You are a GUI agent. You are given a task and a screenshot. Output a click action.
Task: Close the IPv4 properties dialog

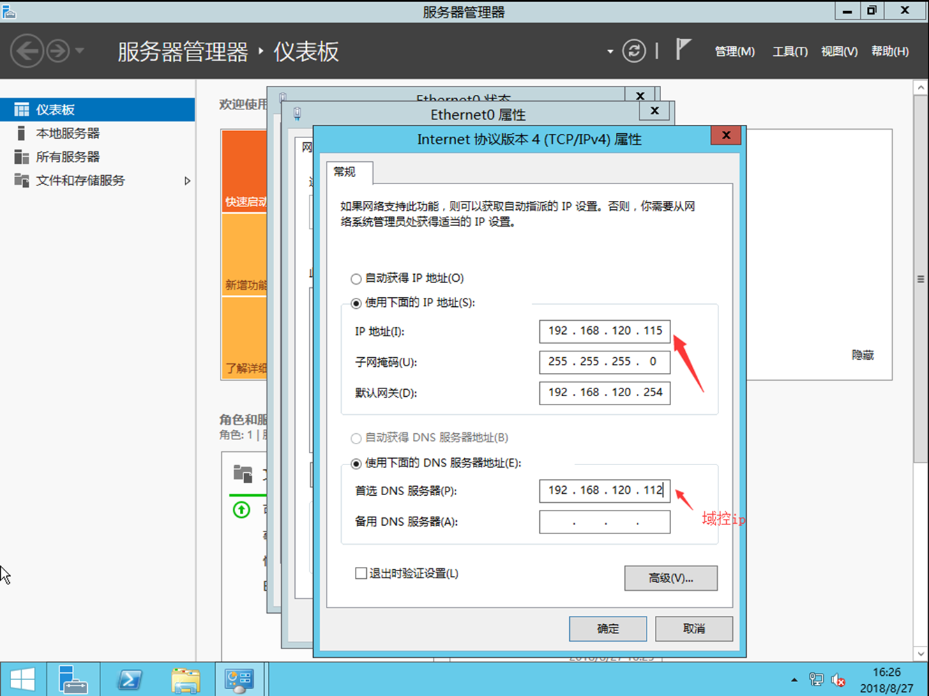(x=726, y=135)
